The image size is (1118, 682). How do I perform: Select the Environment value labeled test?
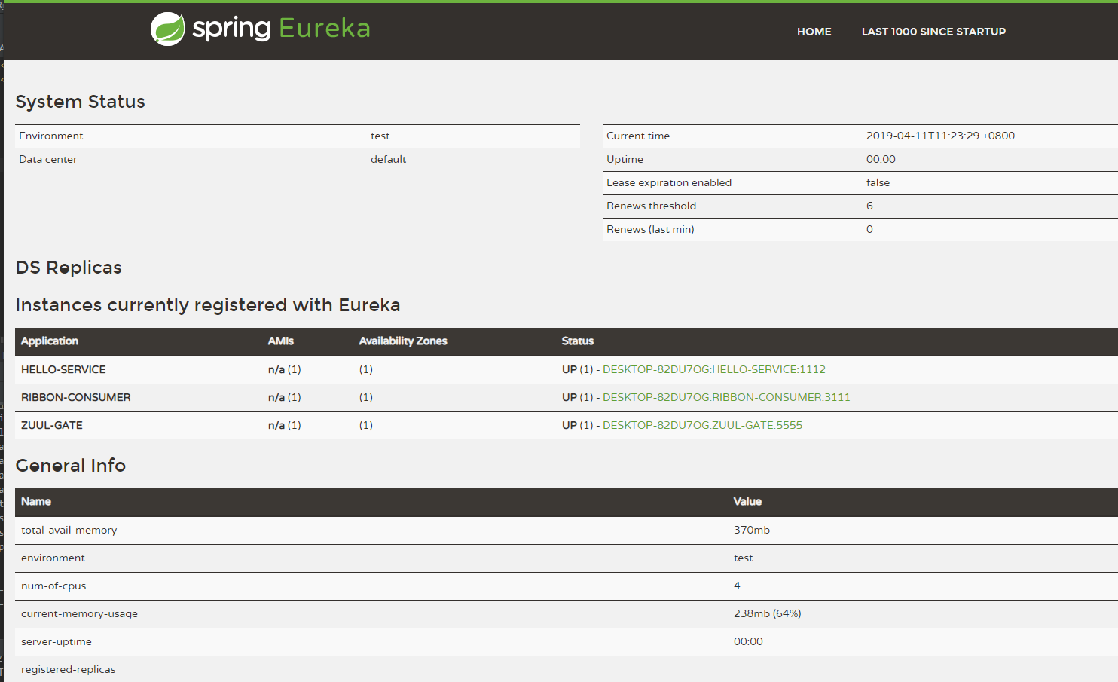click(380, 136)
